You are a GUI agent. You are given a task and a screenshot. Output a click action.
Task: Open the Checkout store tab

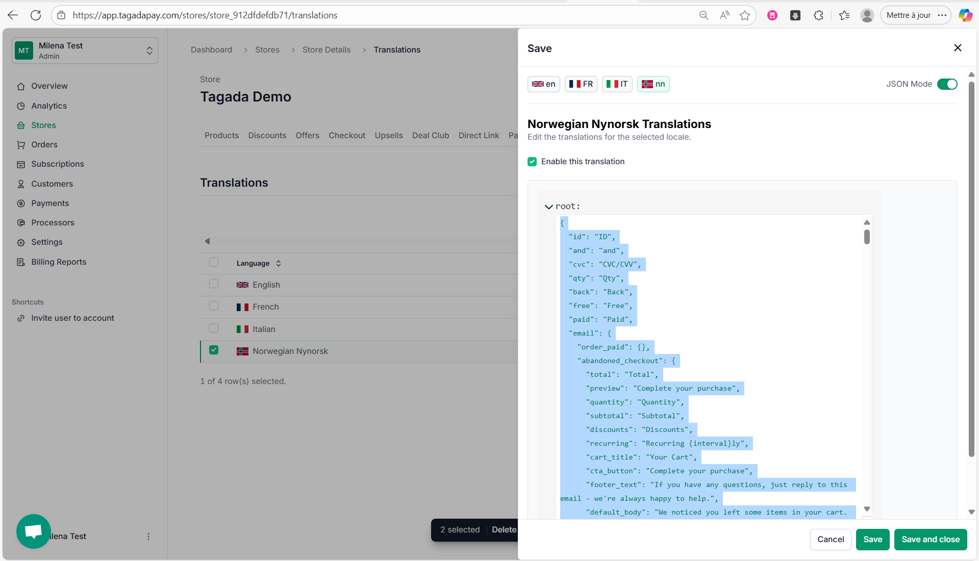(347, 136)
